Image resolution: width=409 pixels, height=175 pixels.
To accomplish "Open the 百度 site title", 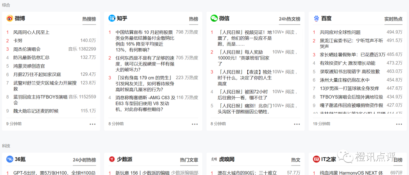I will [x=326, y=19].
